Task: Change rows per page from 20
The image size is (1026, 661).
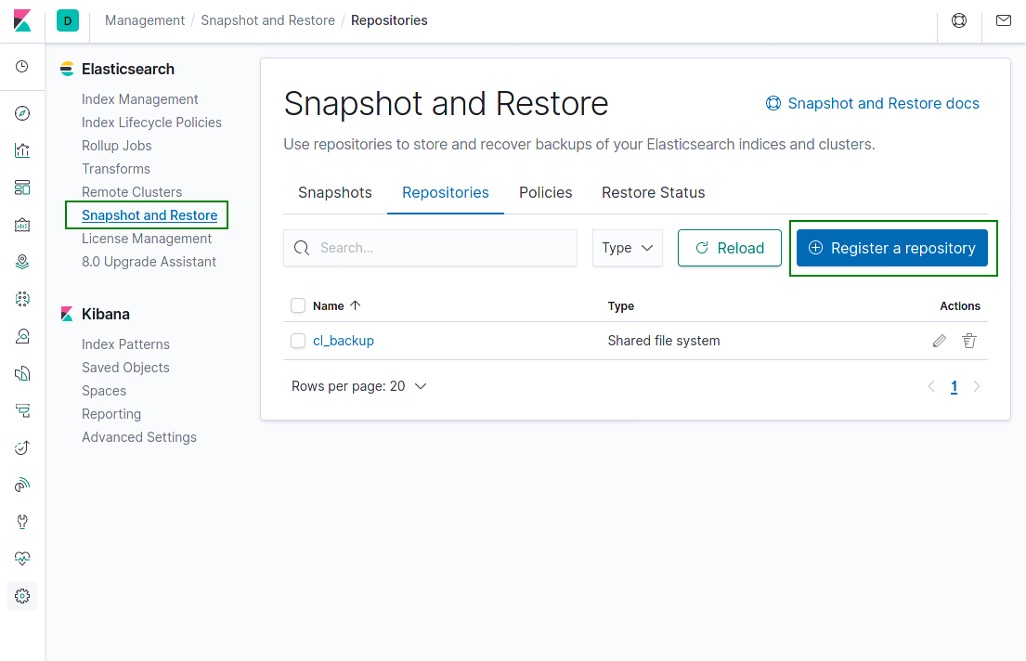Action: click(x=358, y=385)
